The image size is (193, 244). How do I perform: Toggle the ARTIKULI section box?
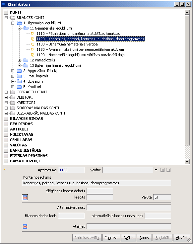click(6, 129)
